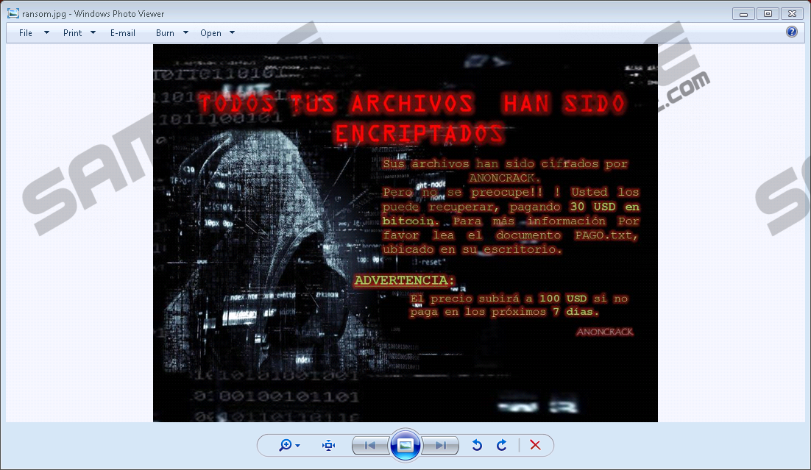This screenshot has height=470, width=811.
Task: Rotate the image counterclockwise
Action: [477, 445]
